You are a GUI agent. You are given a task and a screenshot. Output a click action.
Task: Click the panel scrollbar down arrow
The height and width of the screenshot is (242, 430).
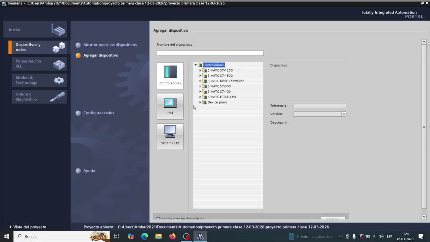tap(424, 217)
